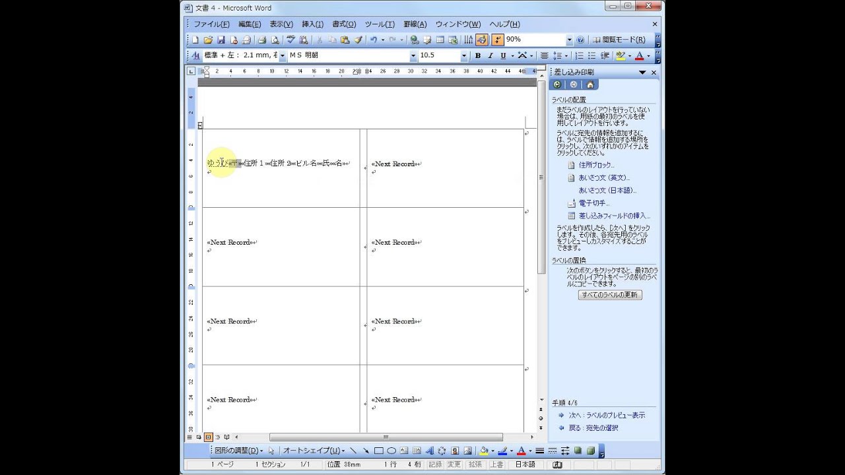Switch to 閲覧モード reading layout
This screenshot has width=845, height=475.
(x=619, y=40)
